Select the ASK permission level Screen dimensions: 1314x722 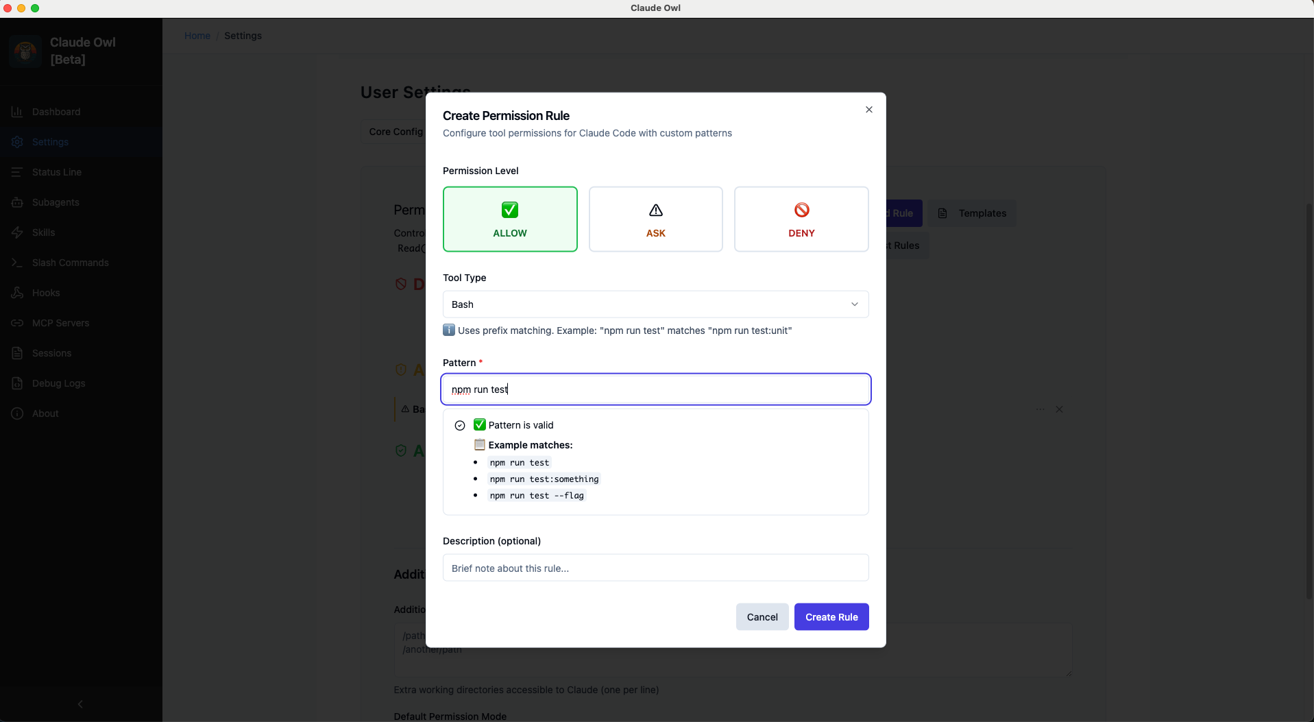pyautogui.click(x=655, y=219)
